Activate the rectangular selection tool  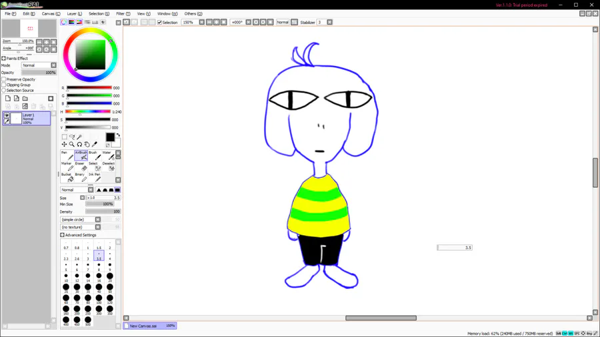click(x=64, y=137)
